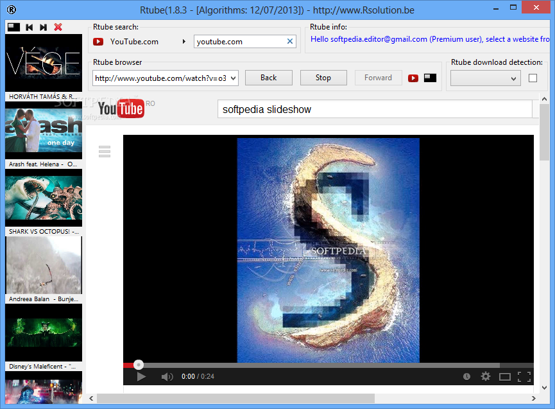This screenshot has height=409, width=555.
Task: Enter fullscreen video mode
Action: [524, 377]
